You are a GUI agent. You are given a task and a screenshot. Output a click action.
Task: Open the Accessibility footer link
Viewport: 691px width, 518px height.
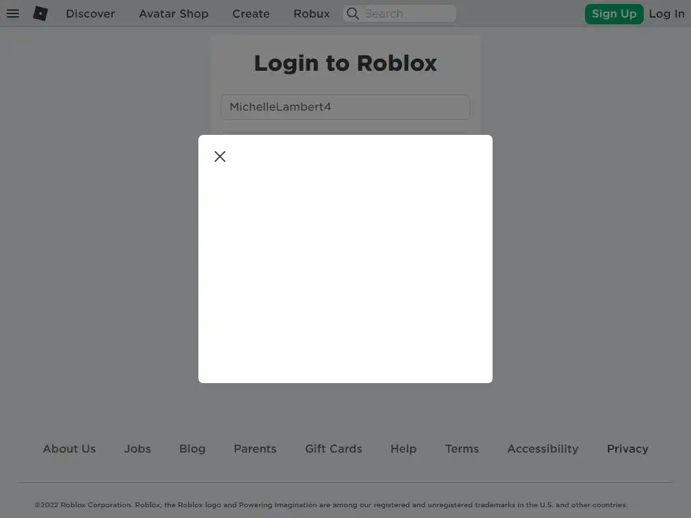point(543,449)
